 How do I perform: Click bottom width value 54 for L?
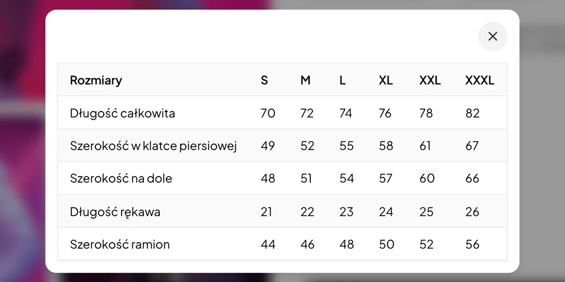pos(347,178)
